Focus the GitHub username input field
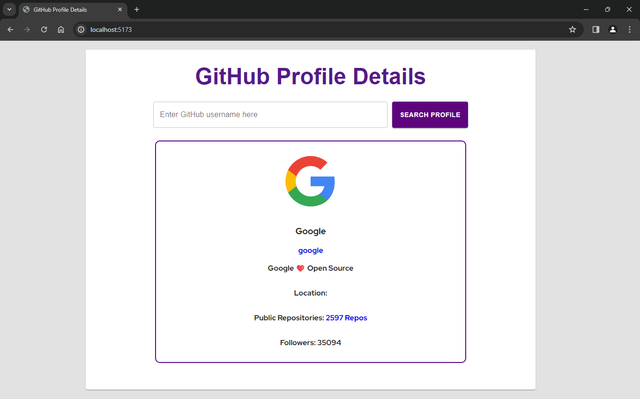Image resolution: width=640 pixels, height=399 pixels. click(270, 115)
